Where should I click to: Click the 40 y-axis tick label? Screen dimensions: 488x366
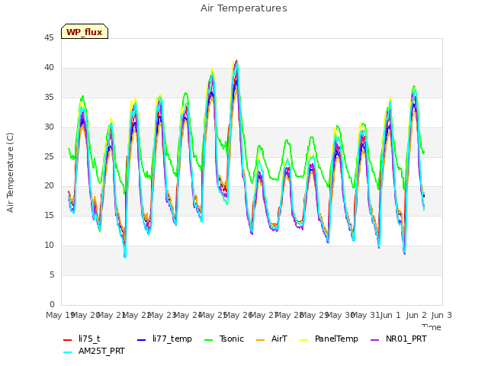[49, 68]
